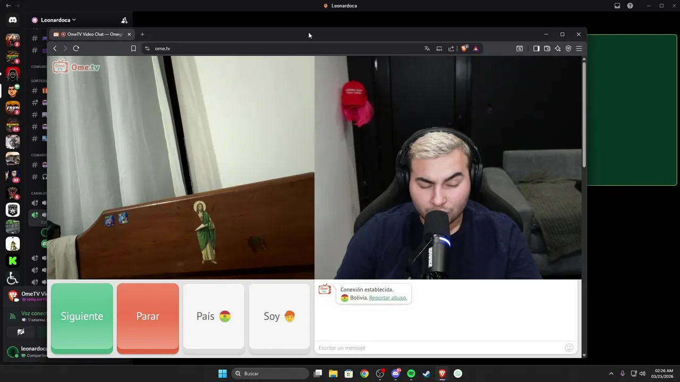Screen dimensions: 680x382
Task: Open Voz conectada connection signal icon
Action: (13, 316)
